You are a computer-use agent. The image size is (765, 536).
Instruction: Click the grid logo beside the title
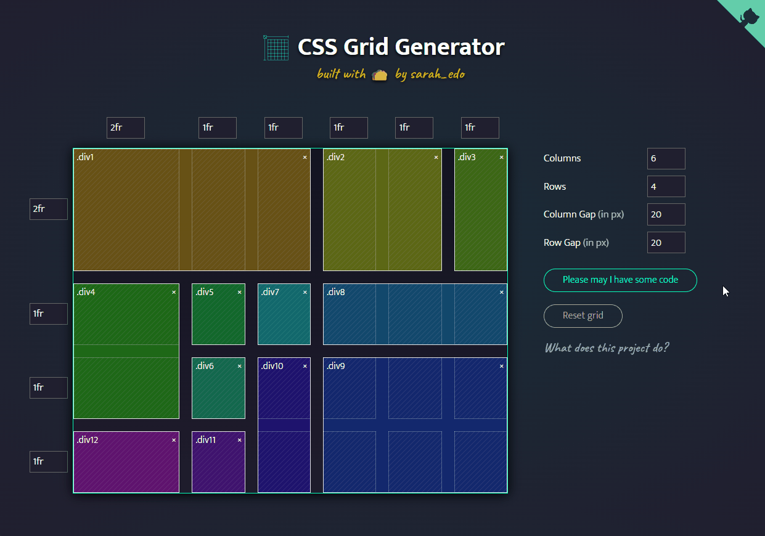[x=276, y=47]
